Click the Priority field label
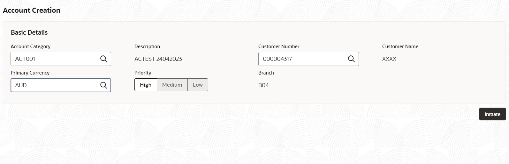Screen dimensions: 509x164 click(143, 73)
